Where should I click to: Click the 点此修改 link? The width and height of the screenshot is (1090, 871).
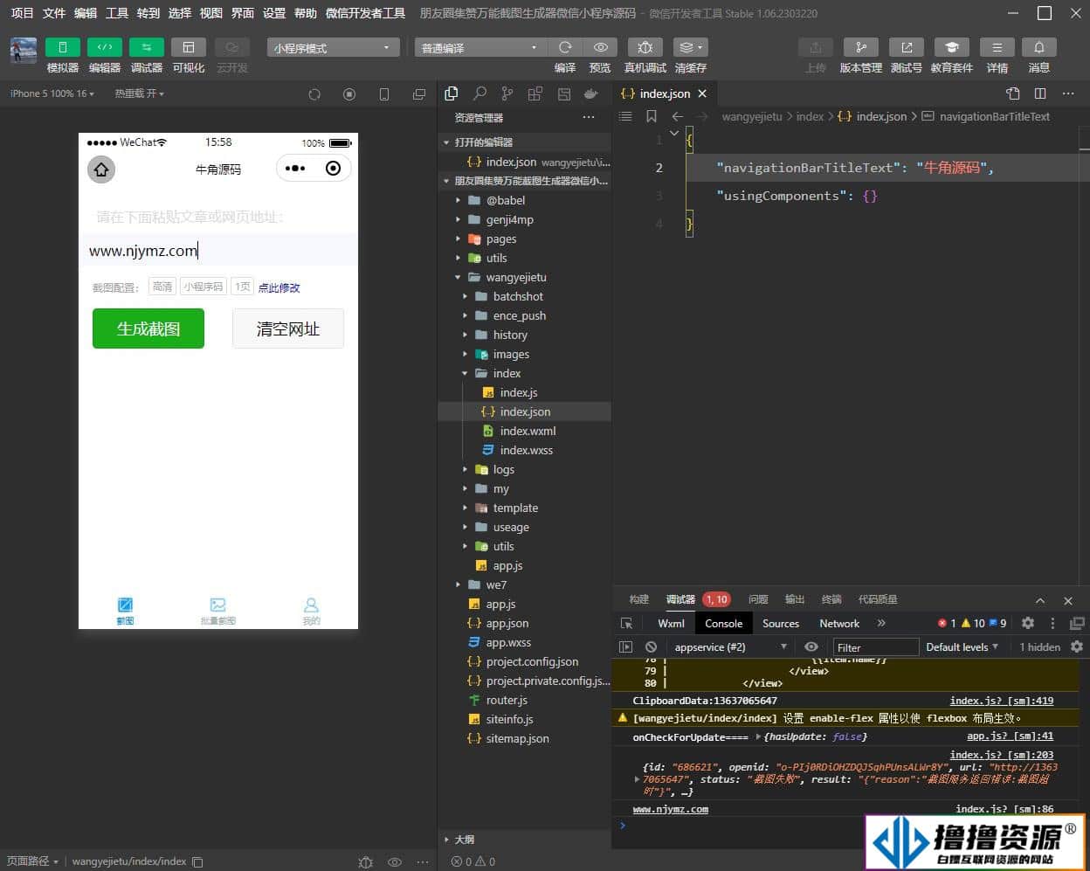[x=279, y=287]
